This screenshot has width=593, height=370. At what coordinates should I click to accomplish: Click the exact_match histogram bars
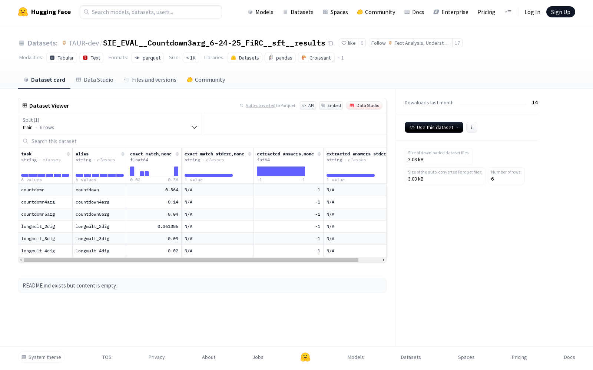click(x=154, y=171)
